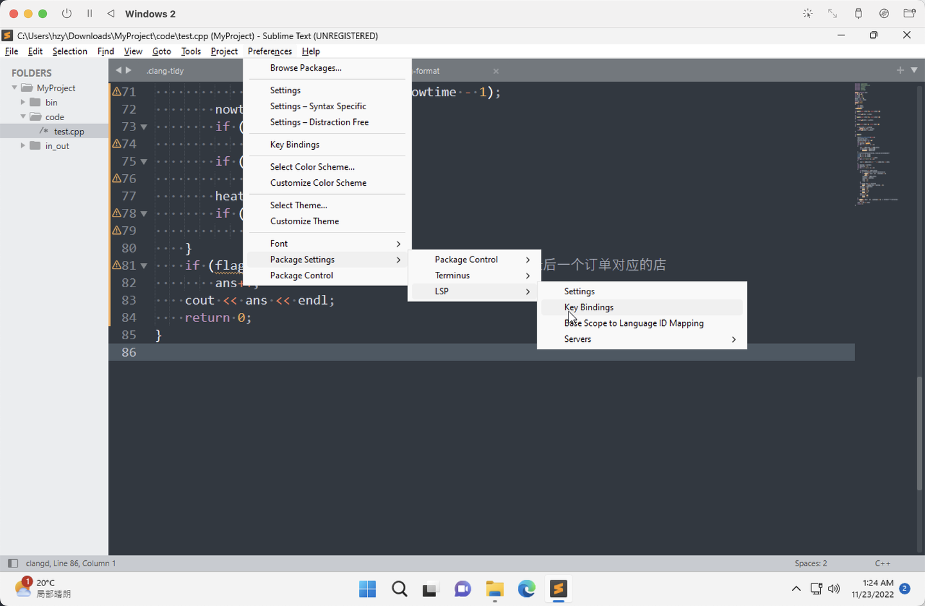Expand the Font submenu
Image resolution: width=925 pixels, height=606 pixels.
327,244
